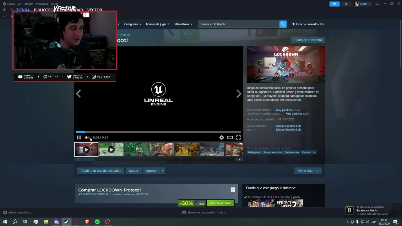The height and width of the screenshot is (226, 402).
Task: Mute the trailer volume icon
Action: click(87, 137)
